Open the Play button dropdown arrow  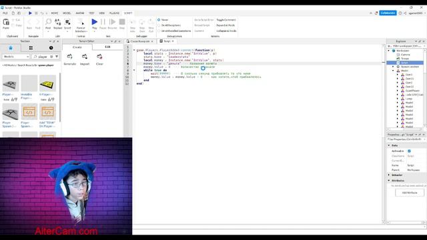tap(94, 31)
